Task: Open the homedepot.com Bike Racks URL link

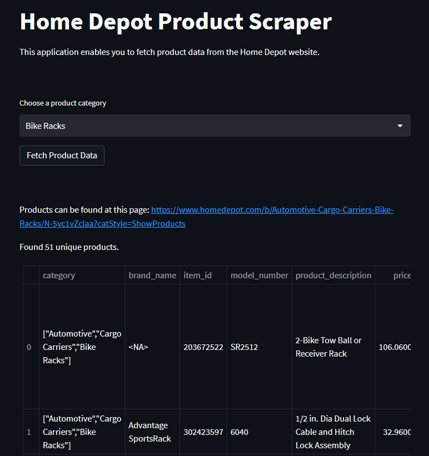Action: coord(272,211)
